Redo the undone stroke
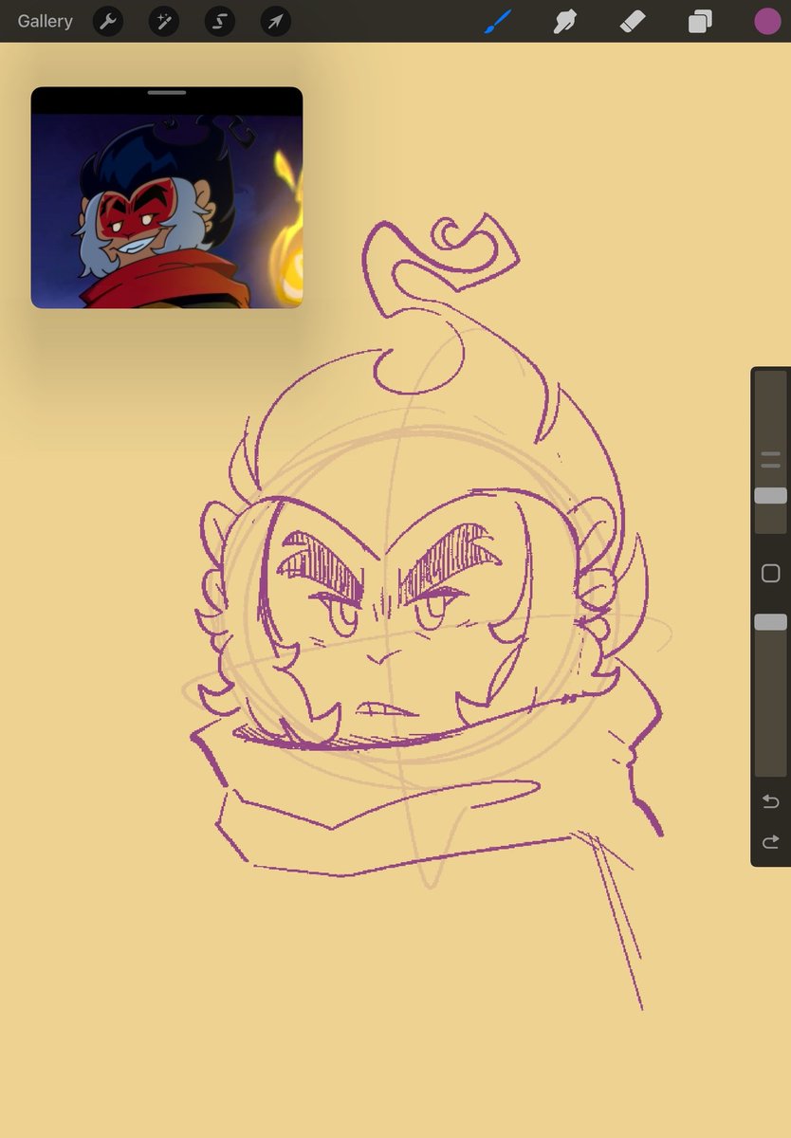 click(x=770, y=841)
